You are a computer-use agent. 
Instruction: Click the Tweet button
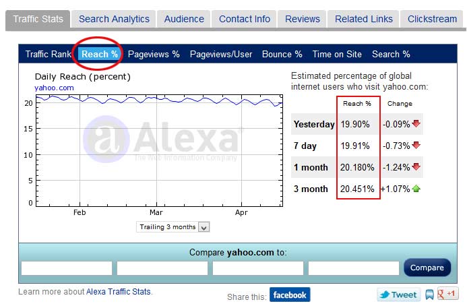398,295
